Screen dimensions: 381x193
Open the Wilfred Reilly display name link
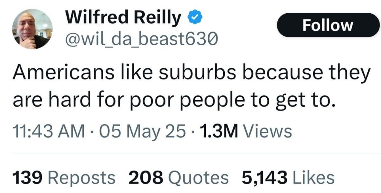point(123,18)
